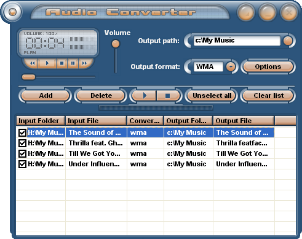Play the track in the mini player

tap(47, 63)
